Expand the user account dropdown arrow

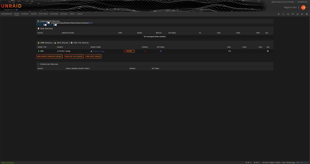307,7
